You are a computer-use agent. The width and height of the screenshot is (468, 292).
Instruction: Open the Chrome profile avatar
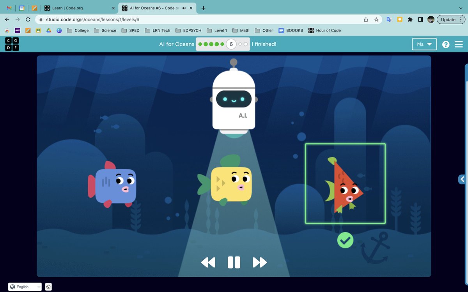(431, 19)
